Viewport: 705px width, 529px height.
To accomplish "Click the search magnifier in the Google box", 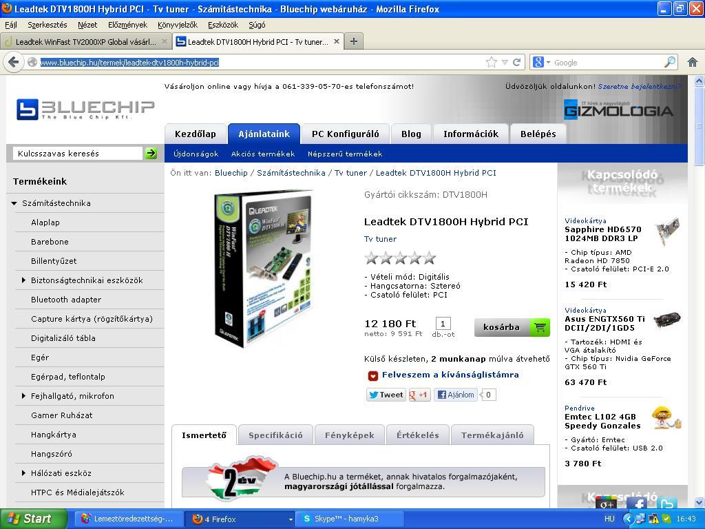I will pyautogui.click(x=670, y=61).
